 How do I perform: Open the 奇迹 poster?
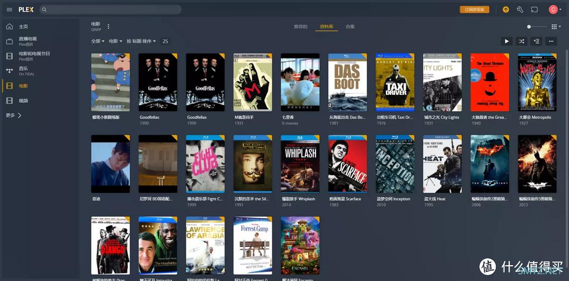coord(110,164)
